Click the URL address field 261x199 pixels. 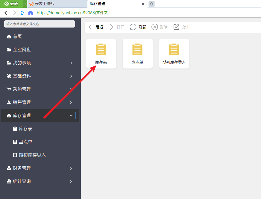pos(72,13)
